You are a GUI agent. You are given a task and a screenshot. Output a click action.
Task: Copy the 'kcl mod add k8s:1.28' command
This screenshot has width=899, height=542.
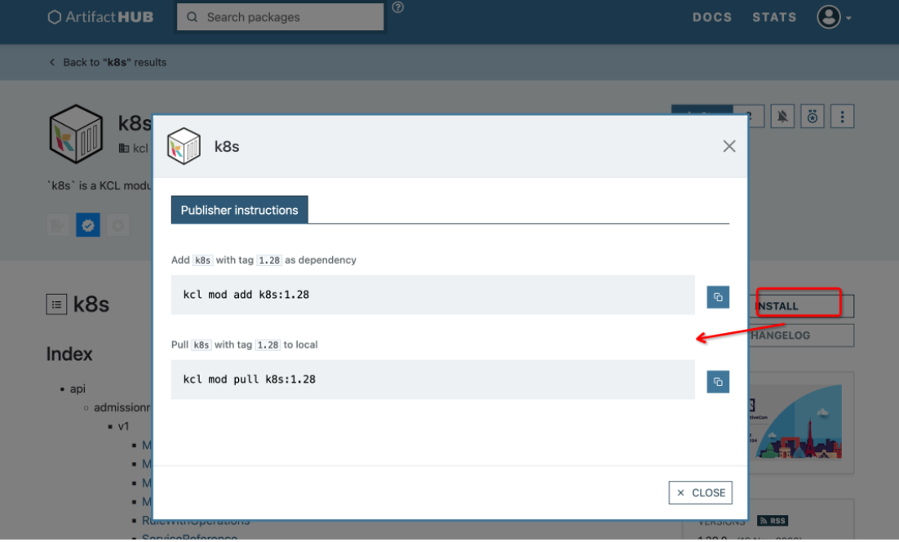click(x=717, y=297)
